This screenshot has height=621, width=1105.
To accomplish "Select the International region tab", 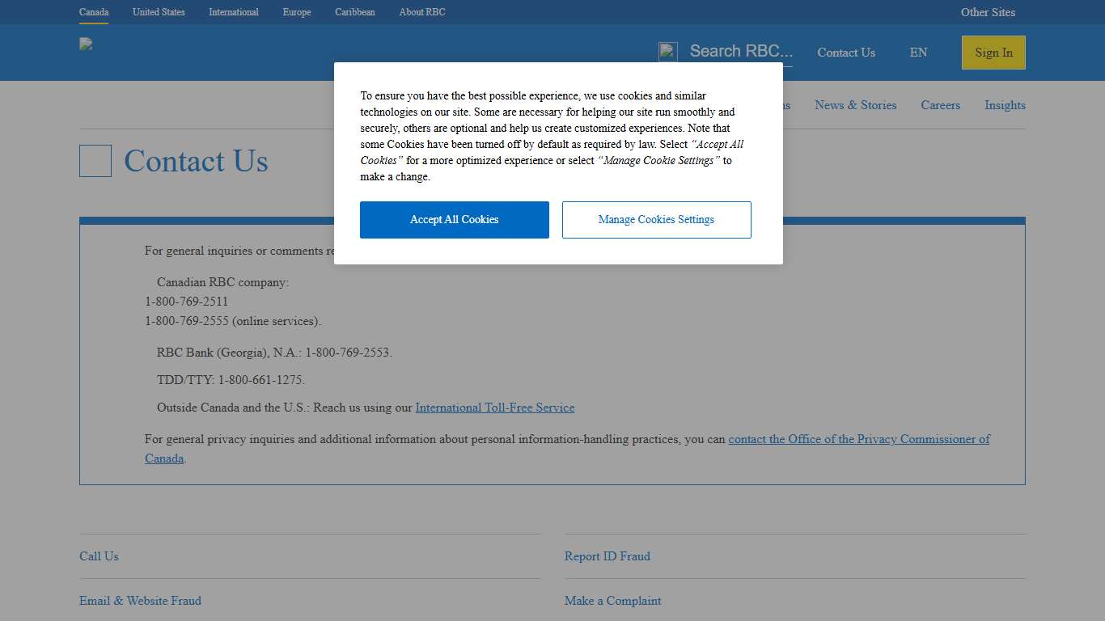I will click(234, 12).
